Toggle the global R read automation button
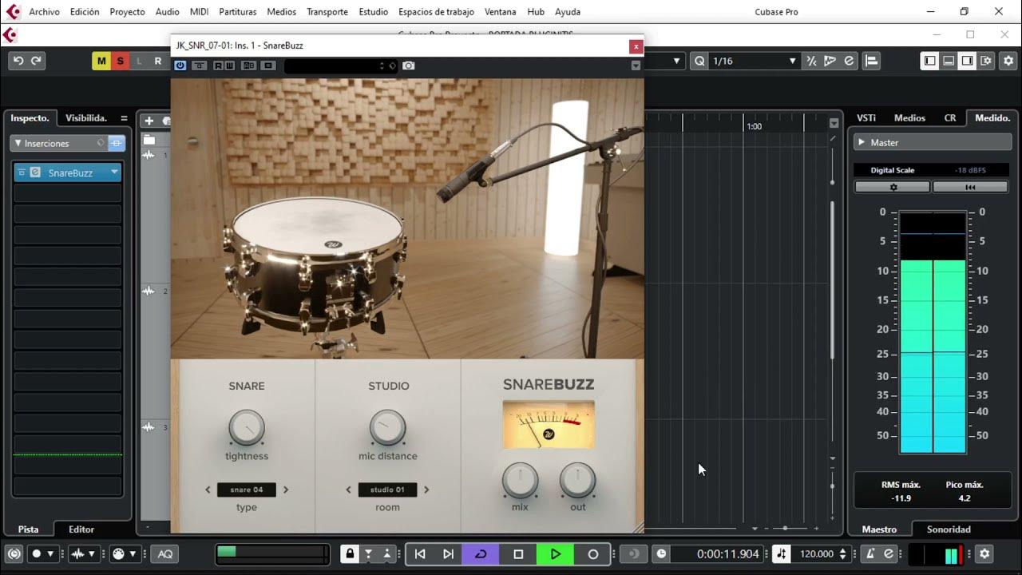This screenshot has height=575, width=1022. click(157, 61)
